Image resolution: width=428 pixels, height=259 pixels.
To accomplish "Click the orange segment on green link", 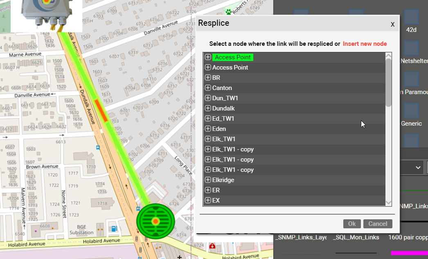I will [101, 110].
